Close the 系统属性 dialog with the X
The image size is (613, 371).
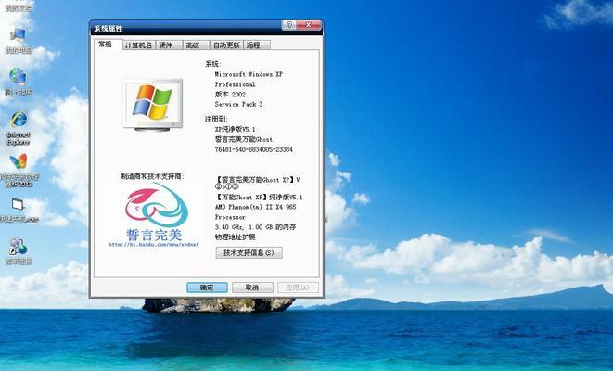click(x=309, y=25)
